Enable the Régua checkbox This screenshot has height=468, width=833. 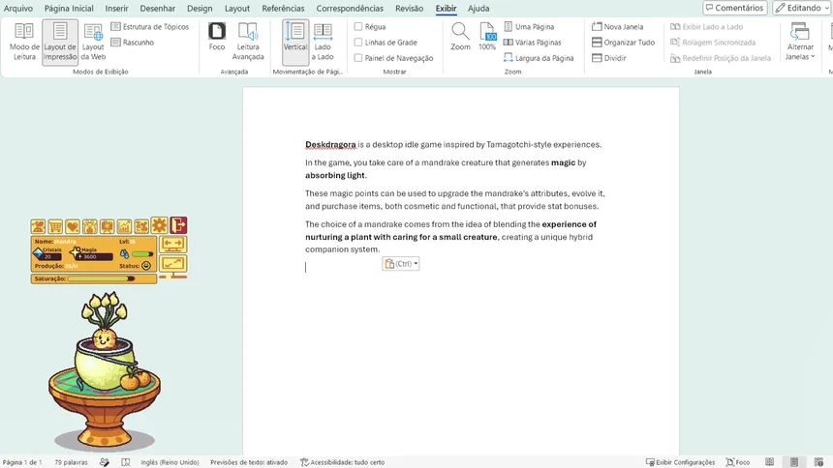358,26
